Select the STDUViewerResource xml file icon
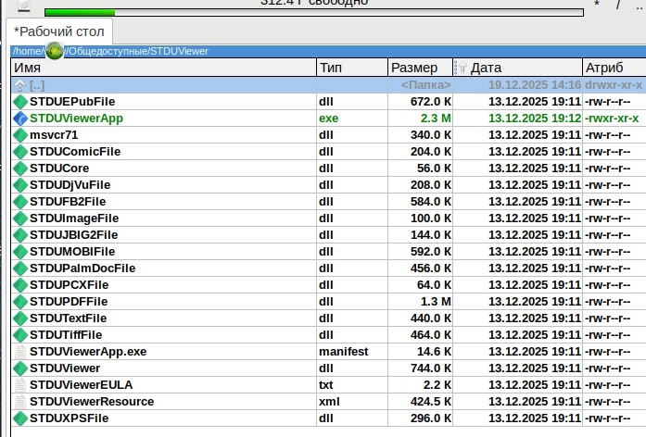The height and width of the screenshot is (437, 646). coord(21,402)
